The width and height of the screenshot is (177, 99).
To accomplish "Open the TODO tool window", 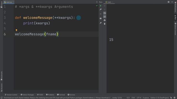I will coord(40,95).
